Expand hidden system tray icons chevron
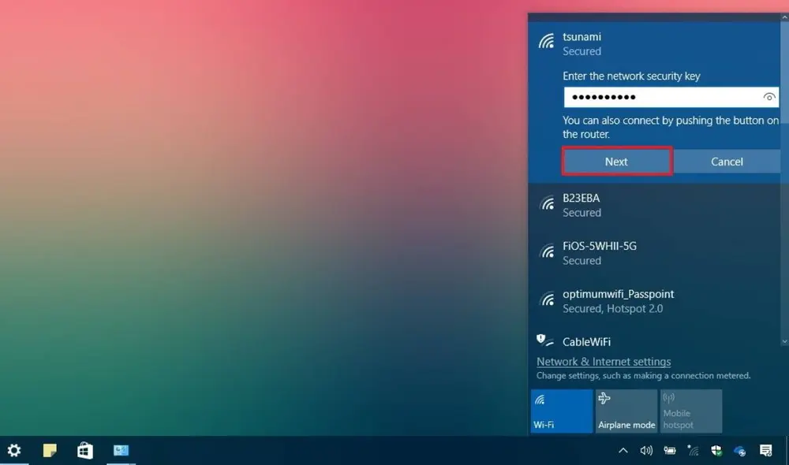The image size is (789, 465). [623, 451]
